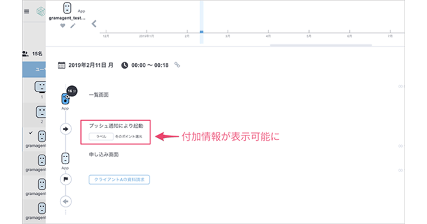The height and width of the screenshot is (224, 427).
Task: Click the blue marker on the timeline
Action: click(202, 32)
